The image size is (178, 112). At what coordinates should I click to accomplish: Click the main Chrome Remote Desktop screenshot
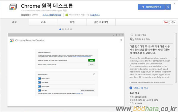[66, 70]
